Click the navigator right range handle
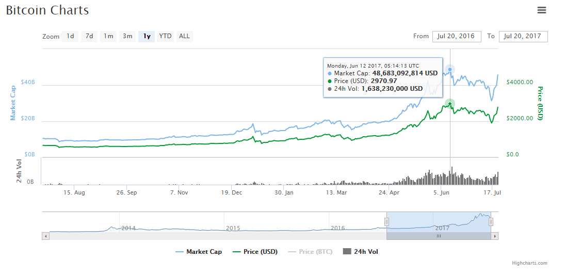The height and width of the screenshot is (275, 565). [491, 222]
